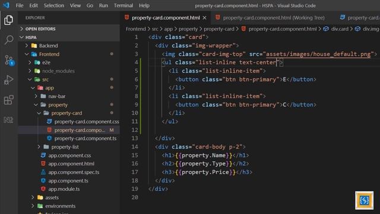
Task: Open the File menu
Action: 20,5
